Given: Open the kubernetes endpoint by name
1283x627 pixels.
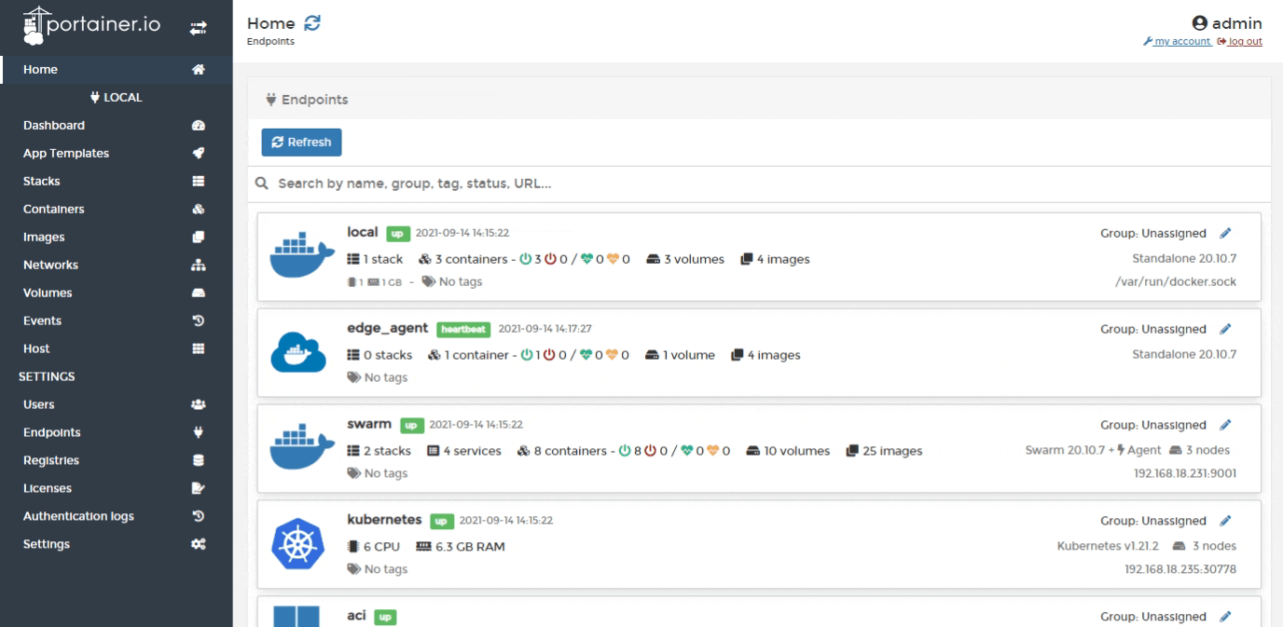Looking at the screenshot, I should pos(384,519).
